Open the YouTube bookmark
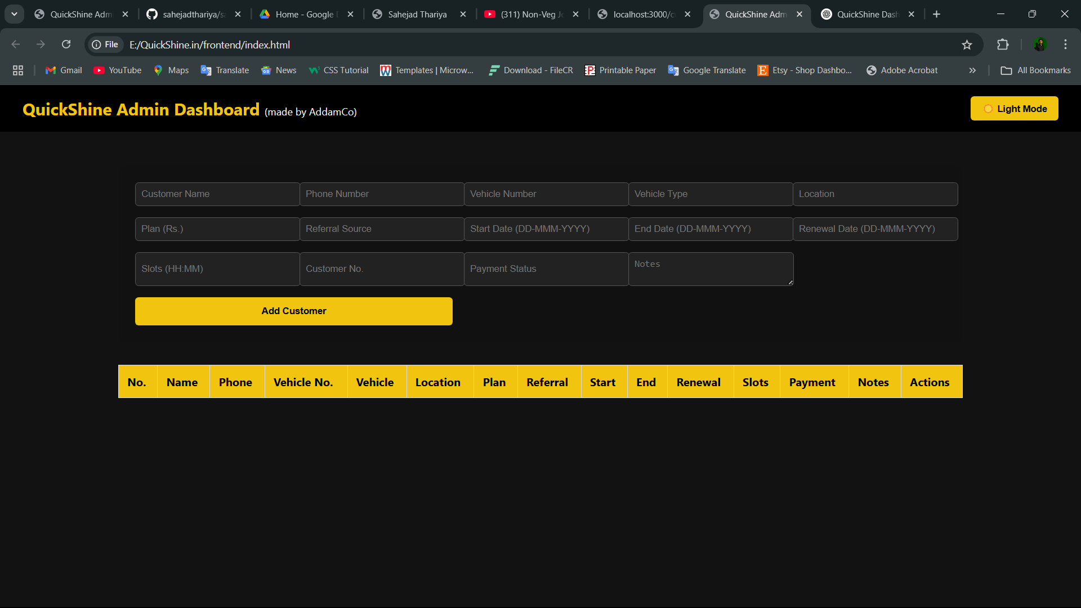Image resolution: width=1081 pixels, height=608 pixels. point(117,70)
